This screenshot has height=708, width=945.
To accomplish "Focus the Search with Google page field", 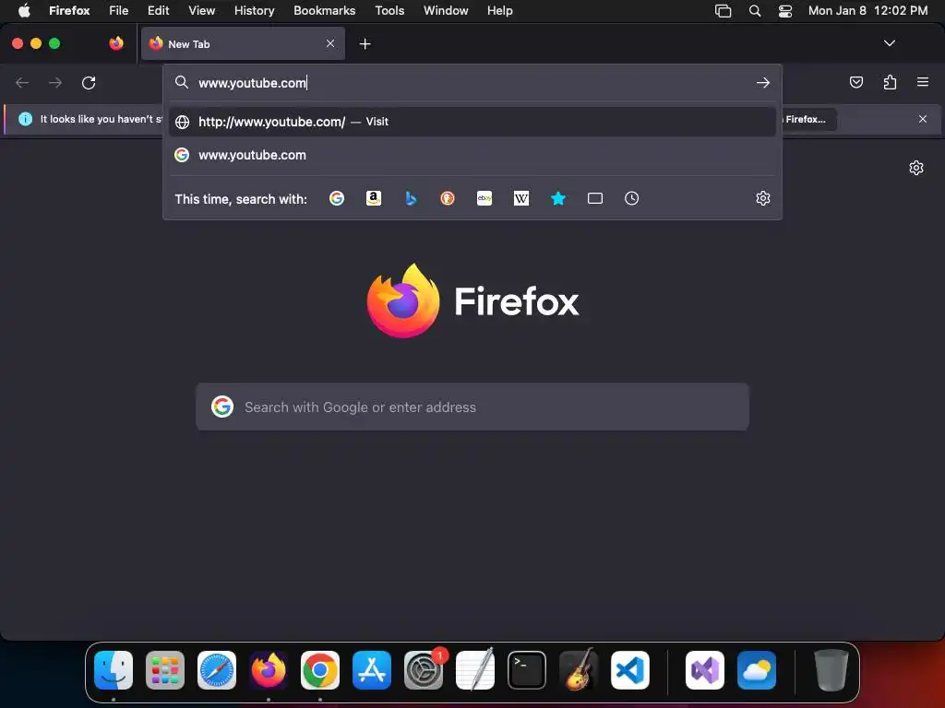I will point(472,407).
